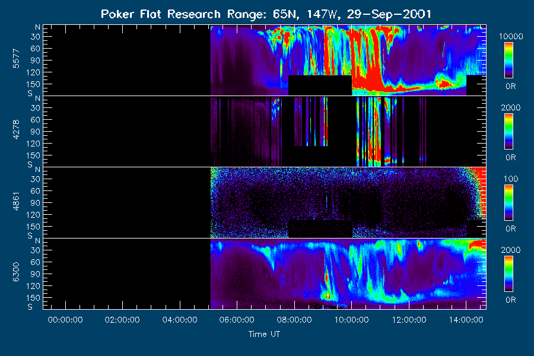Click the N axis label of the 4278 panel
Image resolution: width=534 pixels, height=356 pixels.
coord(37,98)
